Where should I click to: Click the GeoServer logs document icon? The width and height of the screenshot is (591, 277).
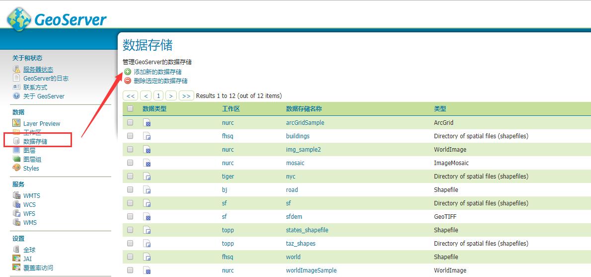tap(16, 78)
